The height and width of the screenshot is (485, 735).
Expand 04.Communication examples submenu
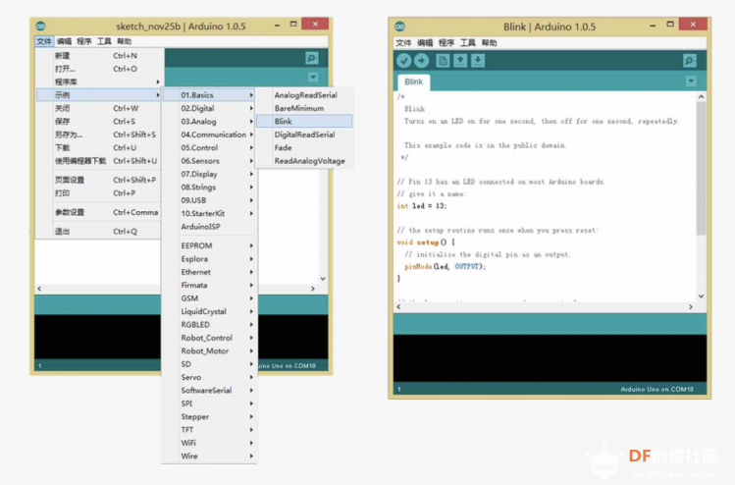pyautogui.click(x=209, y=135)
